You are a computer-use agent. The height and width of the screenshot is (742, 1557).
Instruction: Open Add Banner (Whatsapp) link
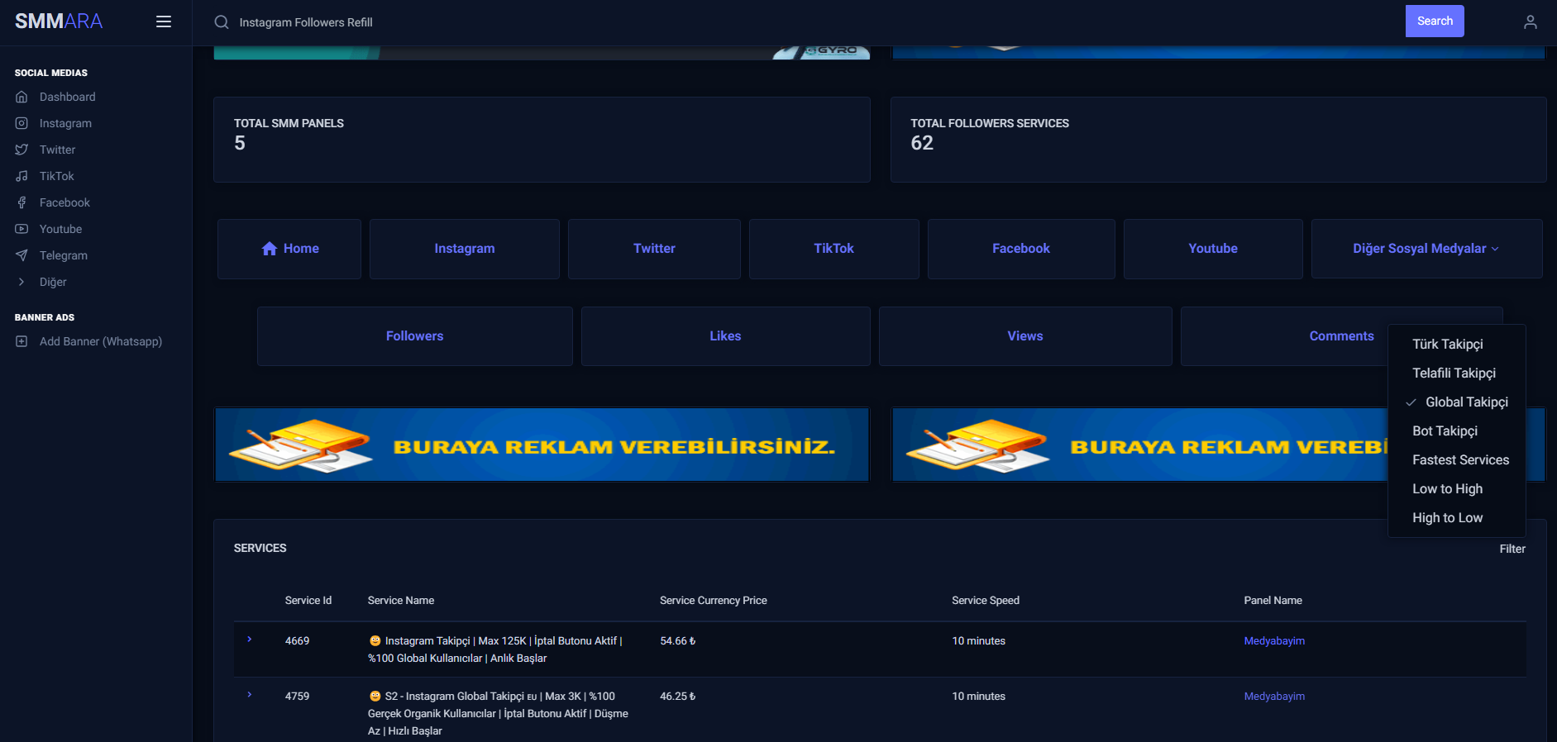click(x=101, y=341)
